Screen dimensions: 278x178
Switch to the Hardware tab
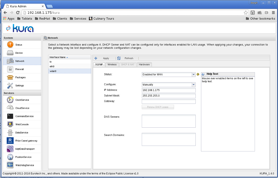pyautogui.click(x=144, y=65)
